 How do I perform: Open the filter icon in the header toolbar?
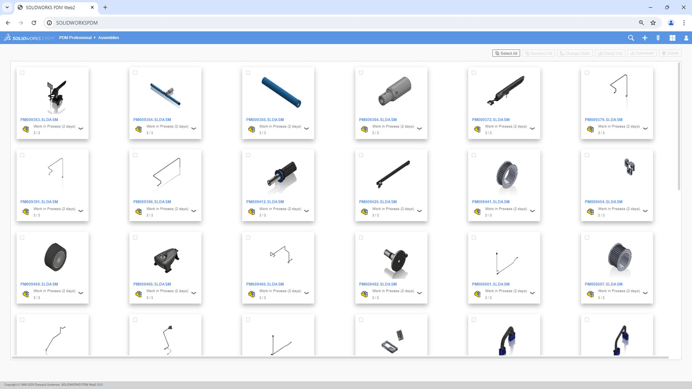tap(658, 38)
